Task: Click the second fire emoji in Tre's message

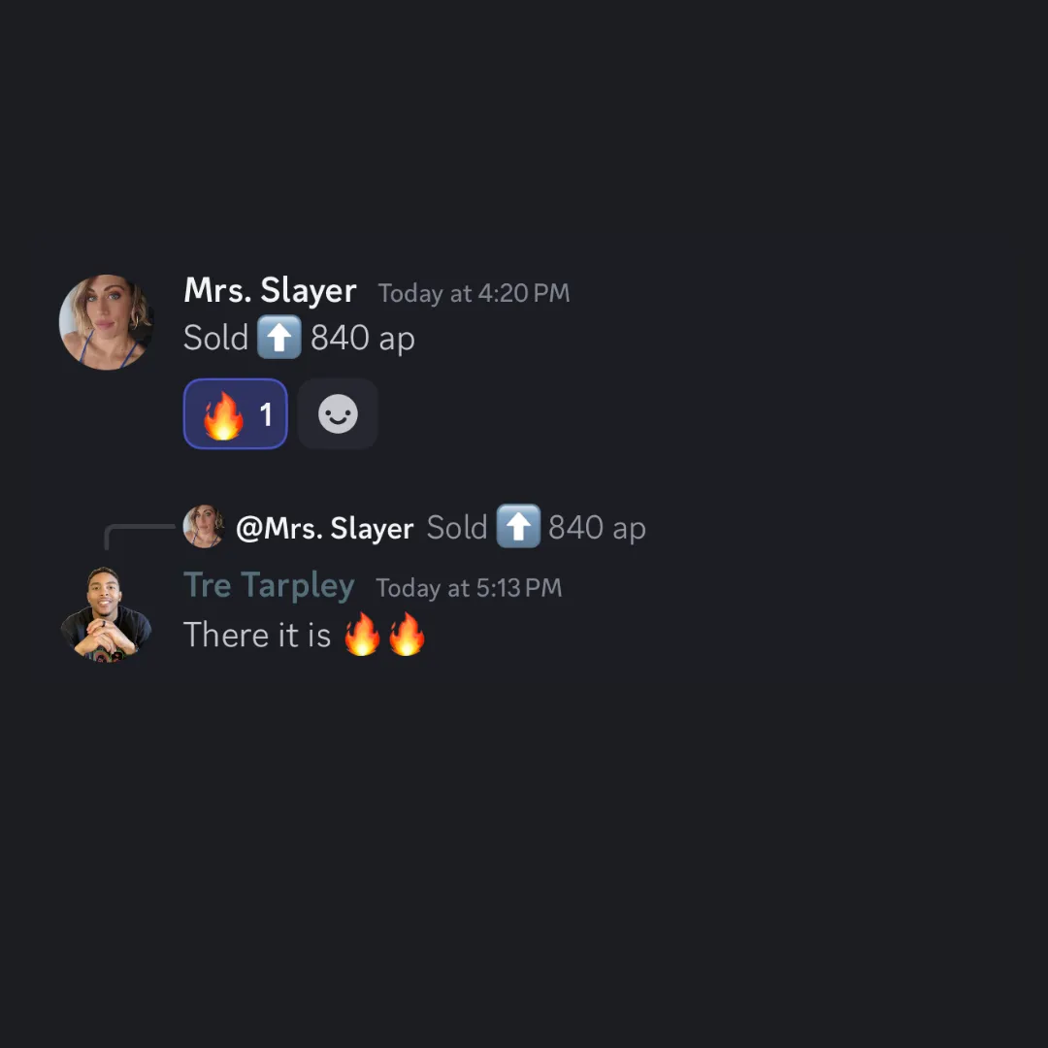Action: coord(407,635)
